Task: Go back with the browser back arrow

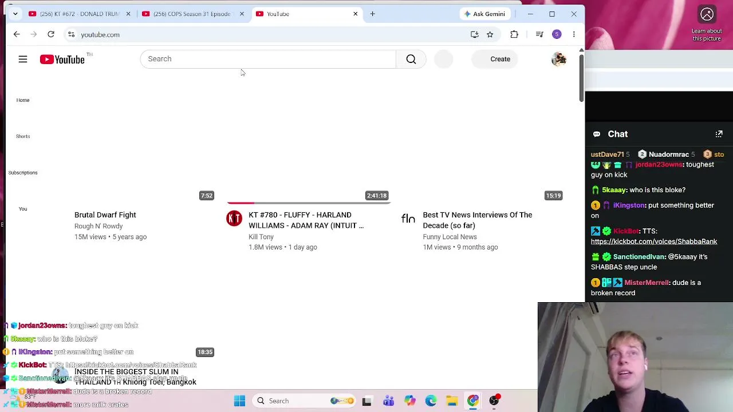Action: (17, 34)
